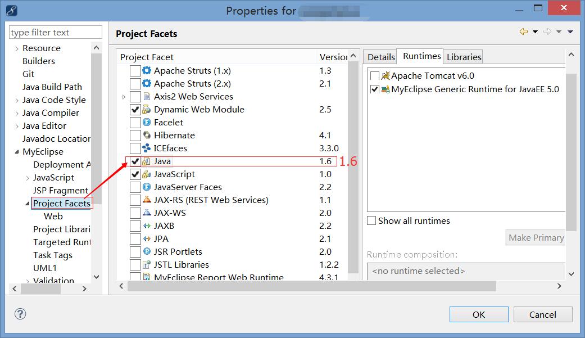This screenshot has height=338, width=585.
Task: Open the help question mark icon
Action: click(20, 314)
